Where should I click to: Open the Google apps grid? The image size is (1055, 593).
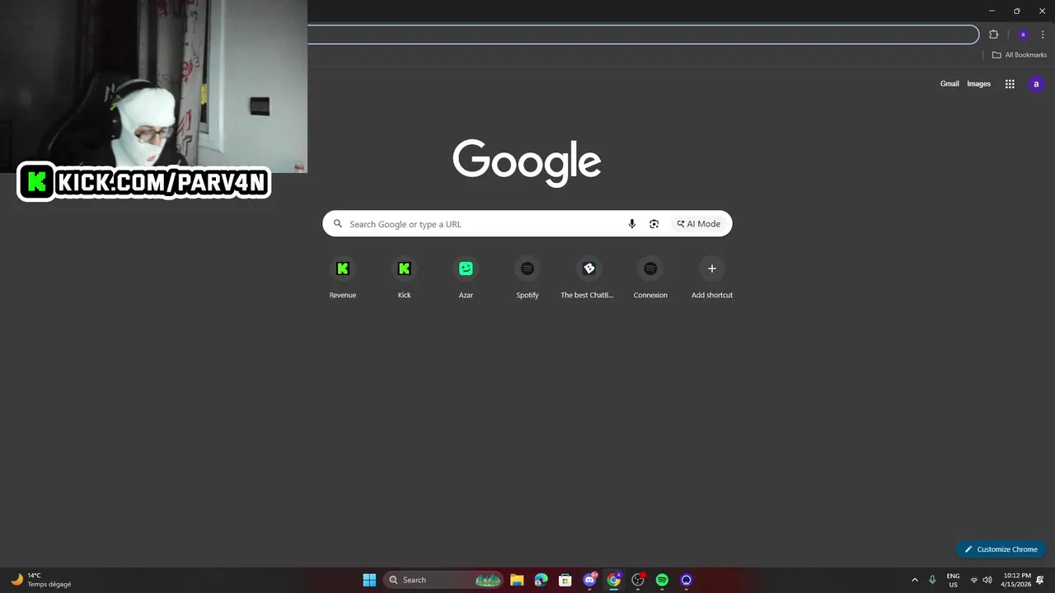(1010, 84)
